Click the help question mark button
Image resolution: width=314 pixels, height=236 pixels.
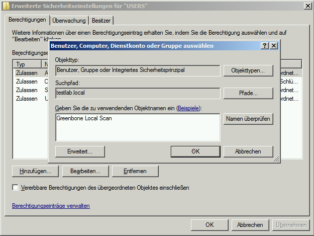tap(265, 46)
